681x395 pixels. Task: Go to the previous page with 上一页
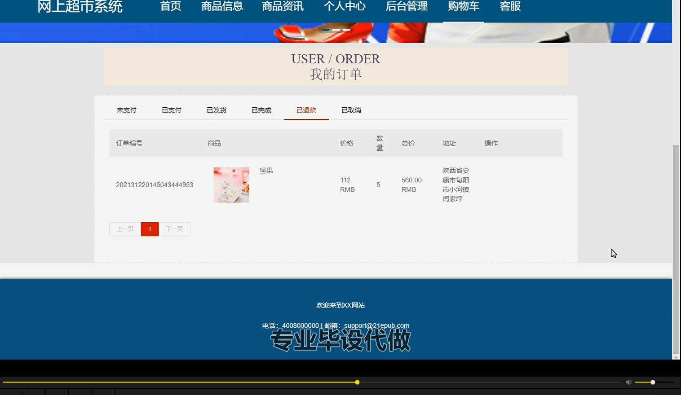pos(124,229)
